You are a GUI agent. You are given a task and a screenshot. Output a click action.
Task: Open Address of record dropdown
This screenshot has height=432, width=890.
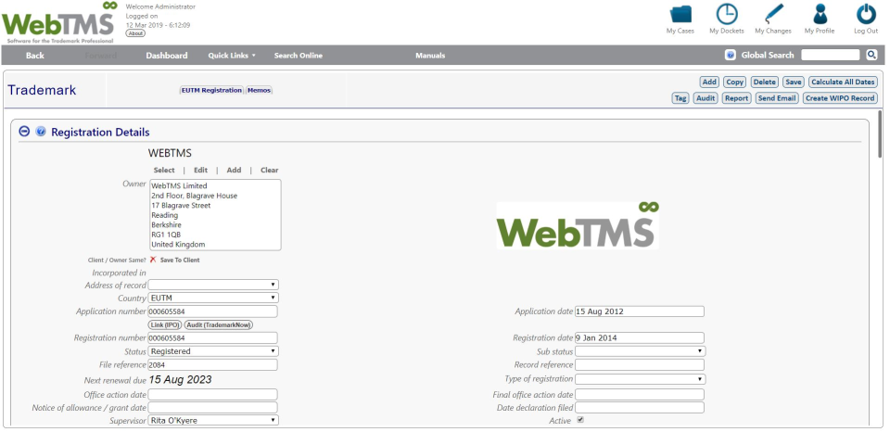click(213, 285)
